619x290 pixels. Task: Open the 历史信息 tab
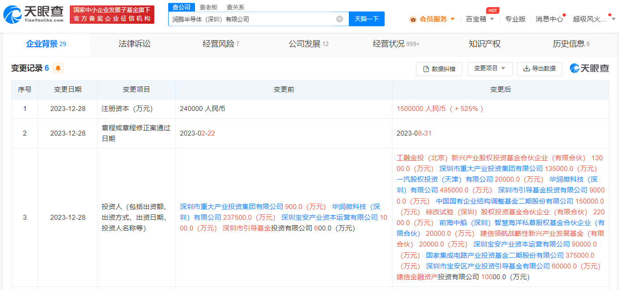[x=571, y=44]
